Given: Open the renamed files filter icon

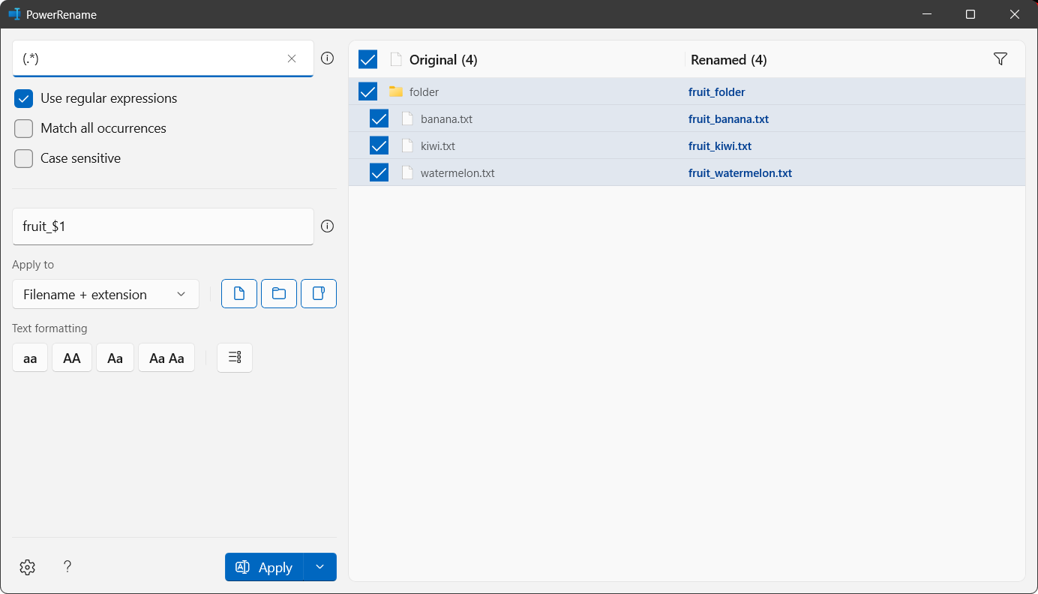Looking at the screenshot, I should point(1000,58).
